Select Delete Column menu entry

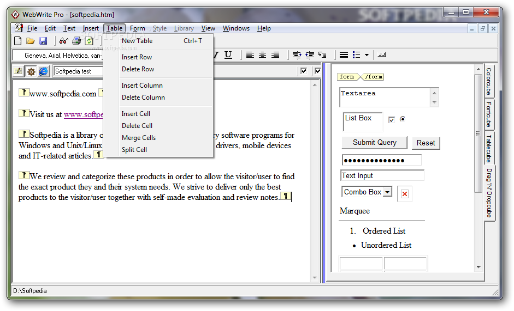coord(158,97)
